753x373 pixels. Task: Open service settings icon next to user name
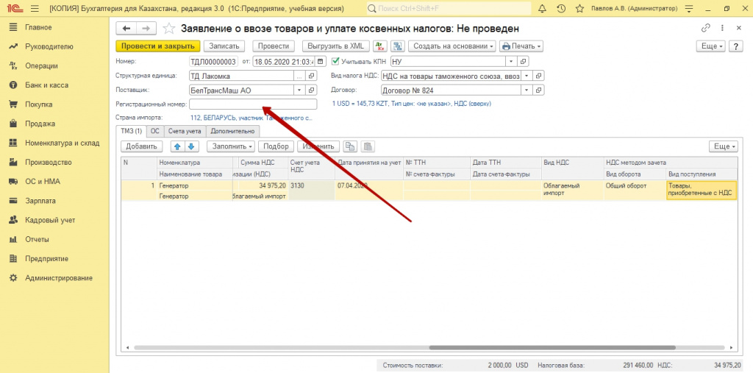click(690, 9)
